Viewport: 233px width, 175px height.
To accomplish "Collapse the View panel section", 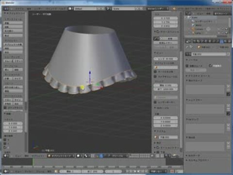I will (x=159, y=53).
